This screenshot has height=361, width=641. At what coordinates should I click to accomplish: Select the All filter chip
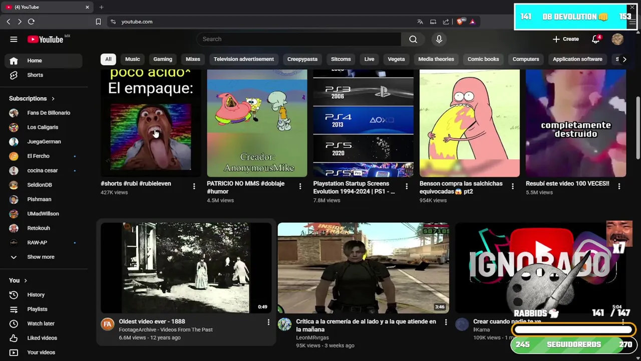(x=108, y=59)
